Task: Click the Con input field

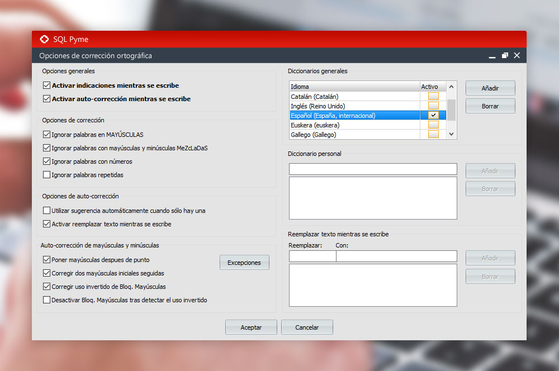Action: point(397,255)
